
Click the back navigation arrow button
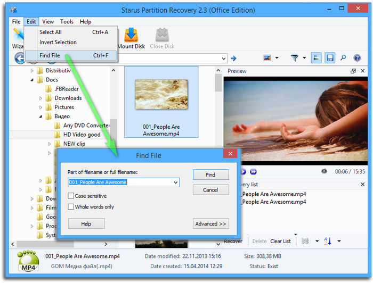20,58
